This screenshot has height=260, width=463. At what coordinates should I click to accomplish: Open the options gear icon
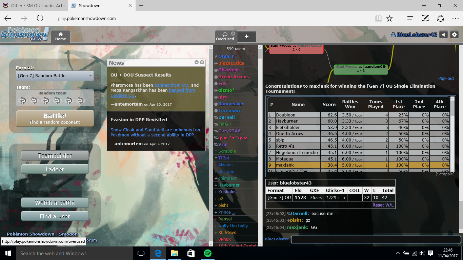pyautogui.click(x=454, y=35)
